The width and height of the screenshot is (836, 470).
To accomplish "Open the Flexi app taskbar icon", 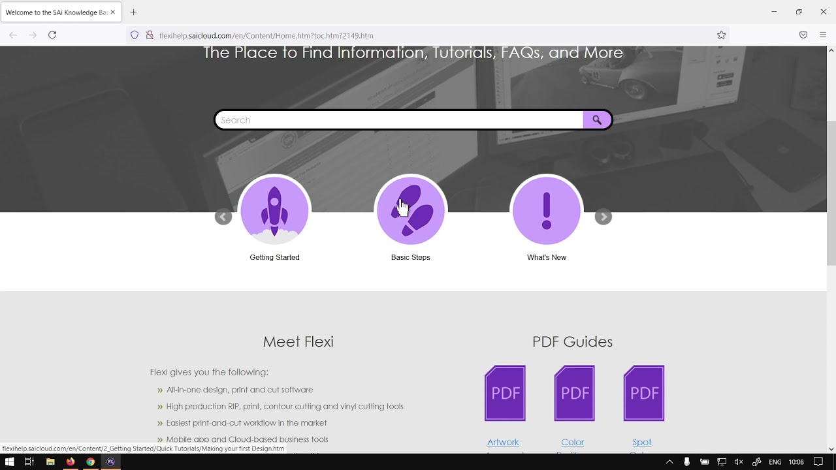I will [111, 462].
